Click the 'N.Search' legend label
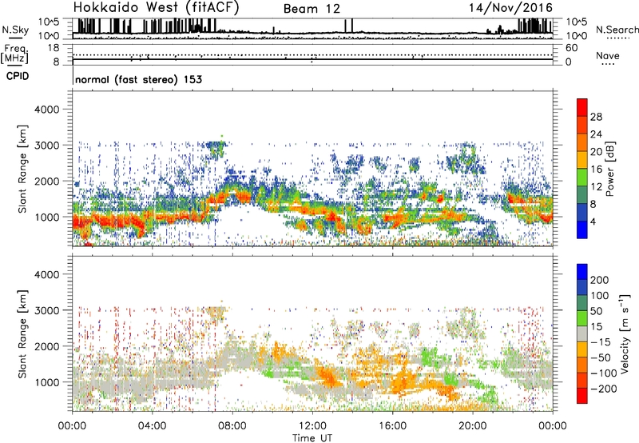The width and height of the screenshot is (639, 443). [x=617, y=30]
